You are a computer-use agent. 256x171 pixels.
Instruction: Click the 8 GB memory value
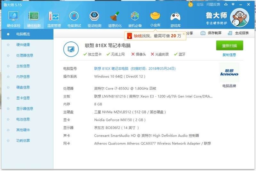(x=98, y=104)
